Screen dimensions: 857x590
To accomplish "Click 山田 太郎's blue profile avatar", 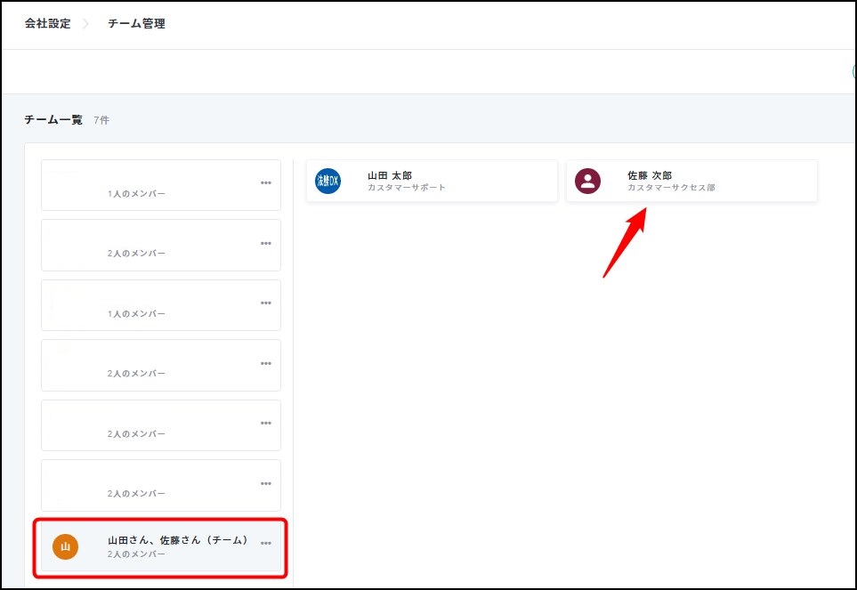I will pyautogui.click(x=328, y=182).
